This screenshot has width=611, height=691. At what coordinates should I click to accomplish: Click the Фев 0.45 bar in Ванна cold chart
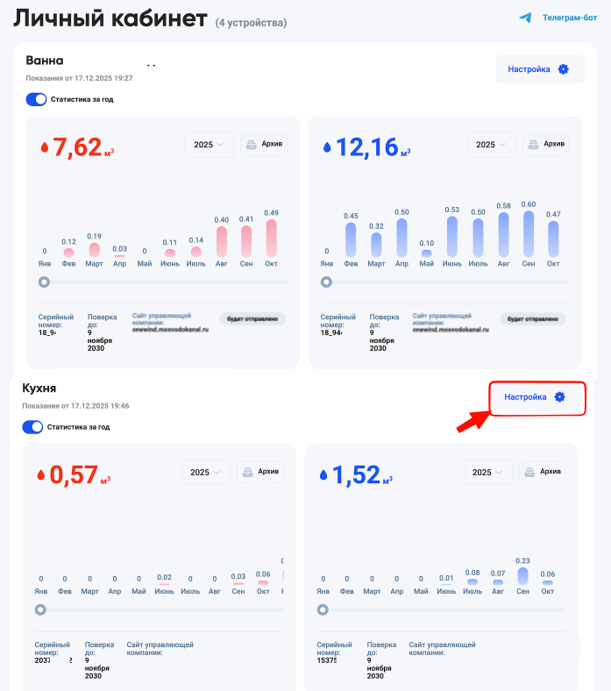pos(351,239)
